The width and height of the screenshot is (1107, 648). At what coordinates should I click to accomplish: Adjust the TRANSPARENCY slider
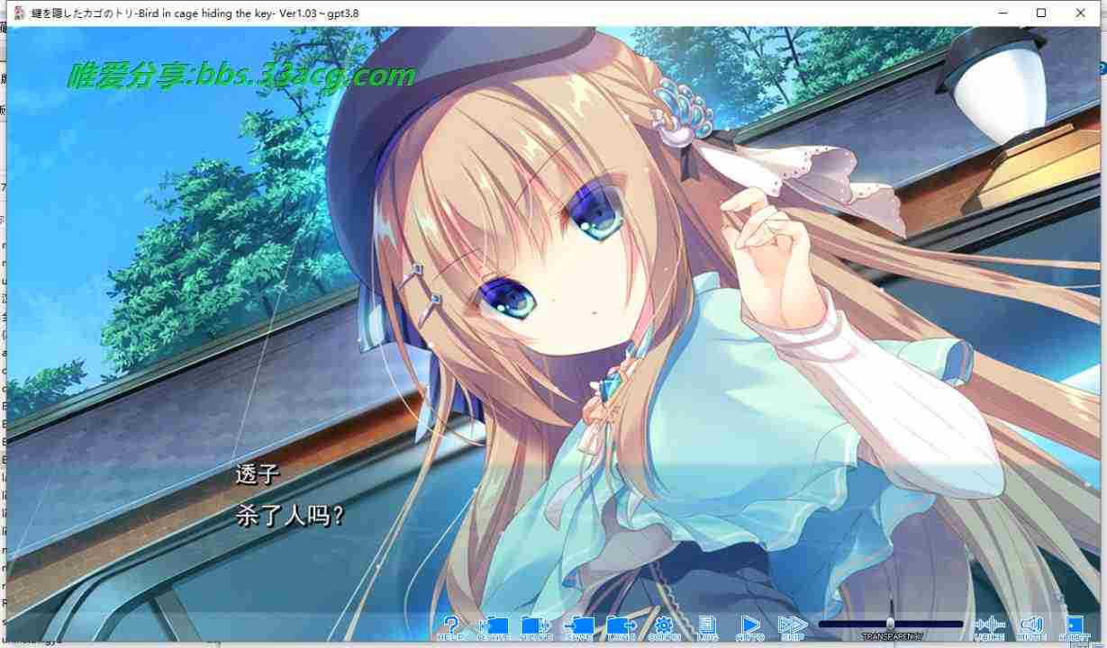(x=889, y=622)
